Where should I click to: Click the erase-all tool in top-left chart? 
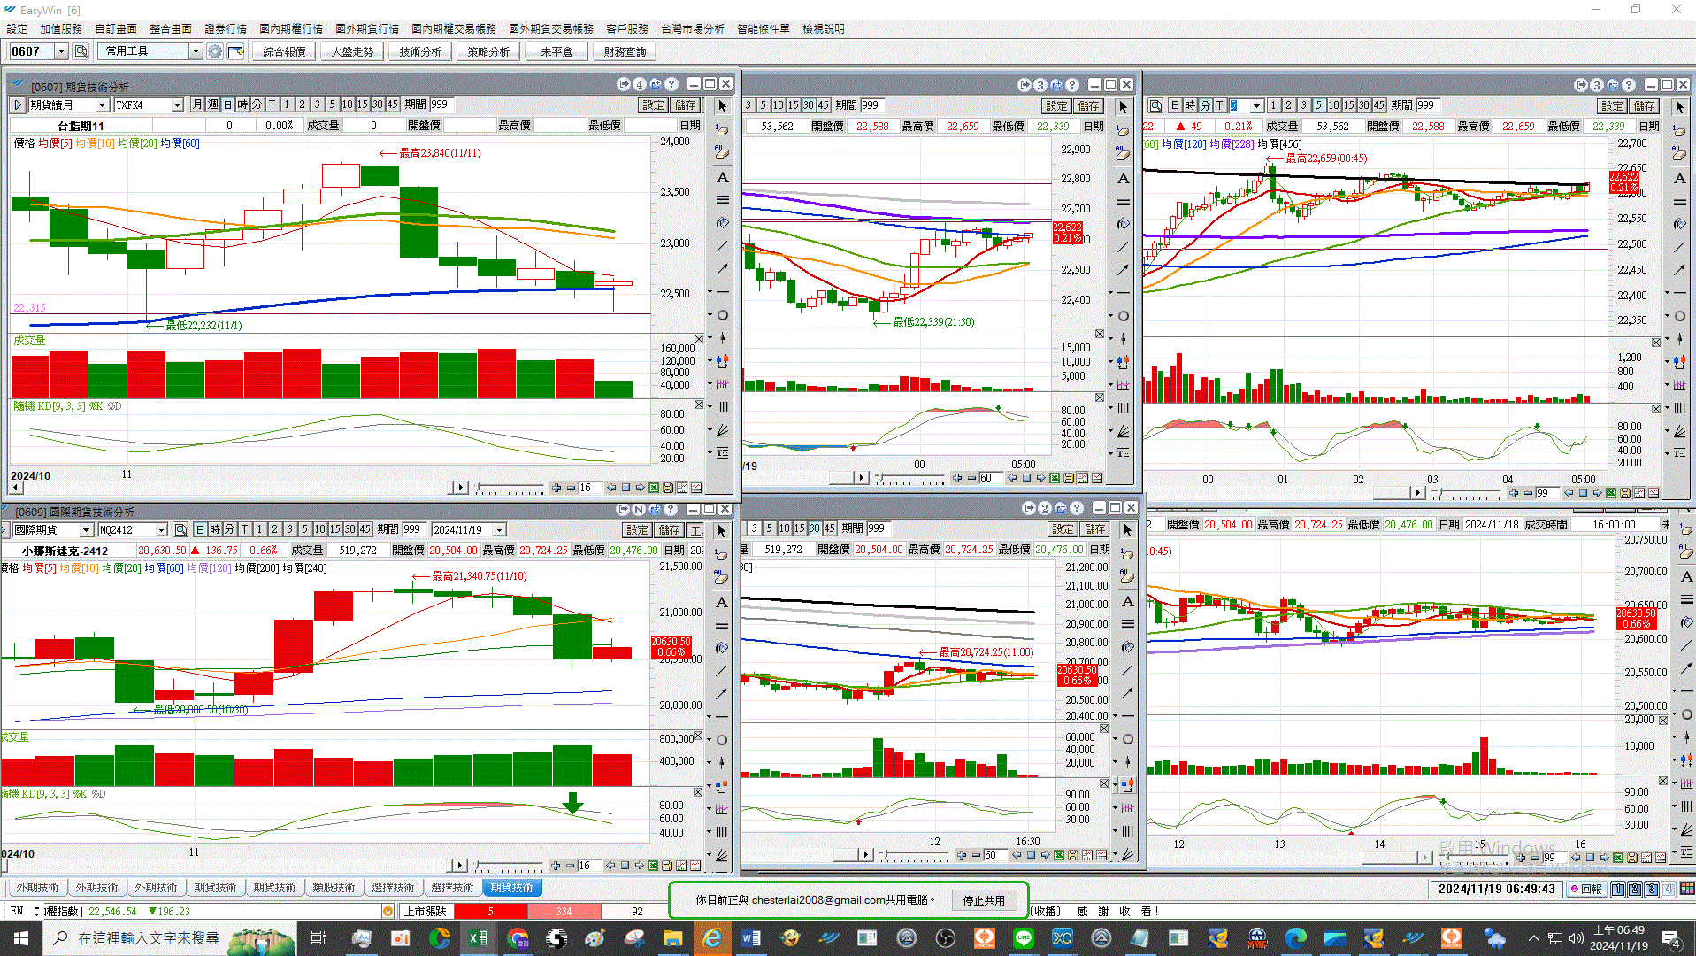[x=722, y=153]
